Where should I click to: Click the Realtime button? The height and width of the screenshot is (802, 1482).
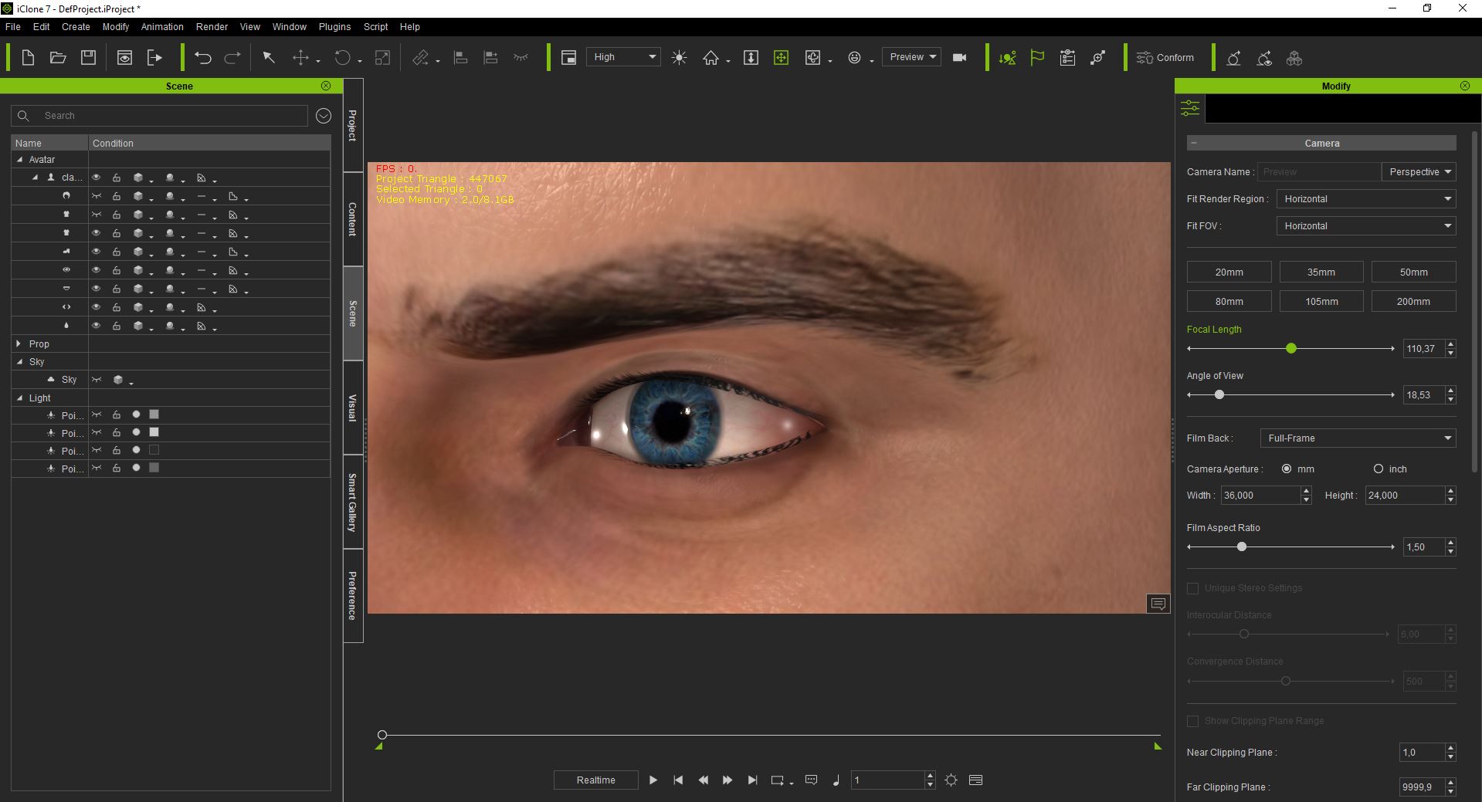(595, 780)
